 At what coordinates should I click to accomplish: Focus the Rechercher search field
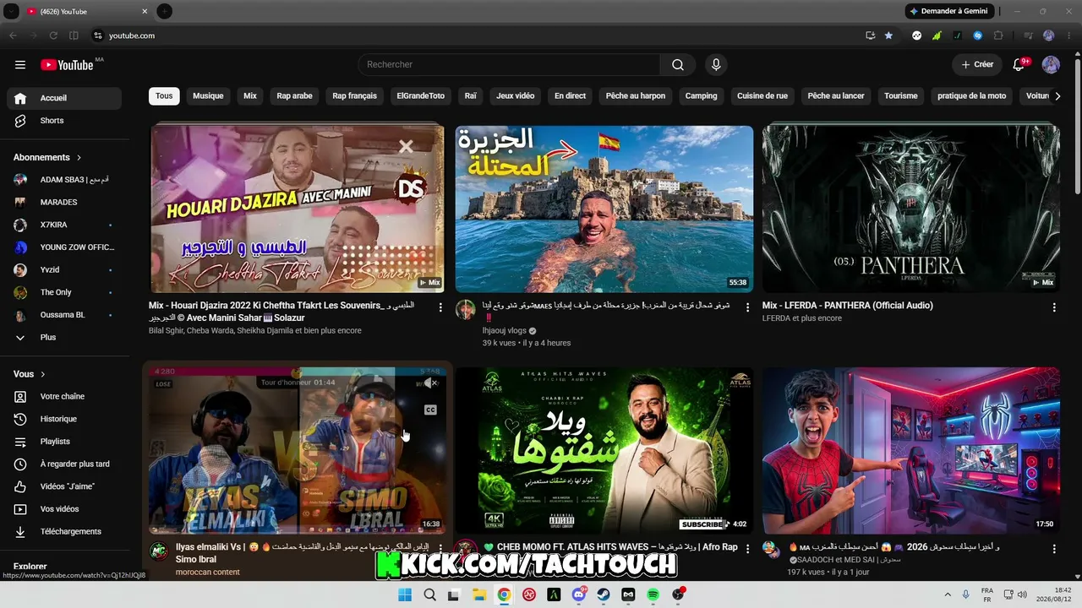(509, 65)
